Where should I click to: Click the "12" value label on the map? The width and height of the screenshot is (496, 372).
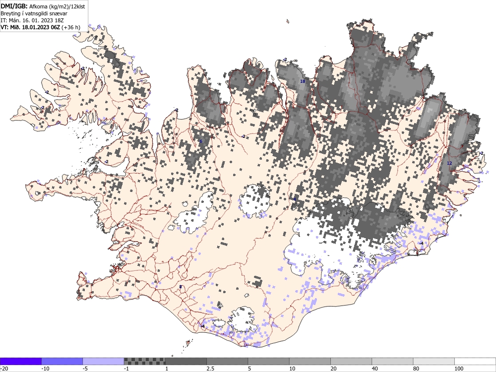coord(449,163)
